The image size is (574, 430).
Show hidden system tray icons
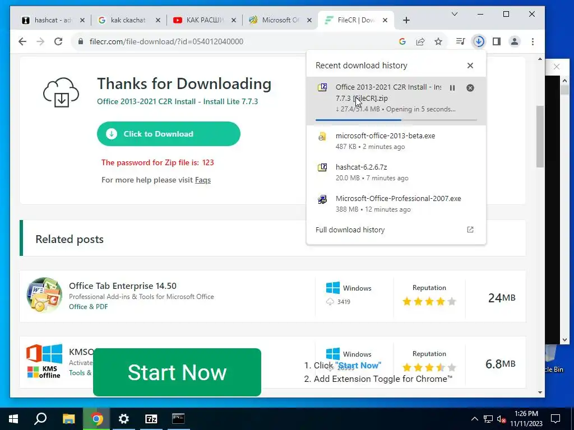(474, 419)
